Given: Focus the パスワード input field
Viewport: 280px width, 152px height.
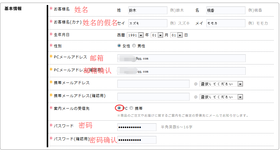Looking at the screenshot, I should coord(137,127).
